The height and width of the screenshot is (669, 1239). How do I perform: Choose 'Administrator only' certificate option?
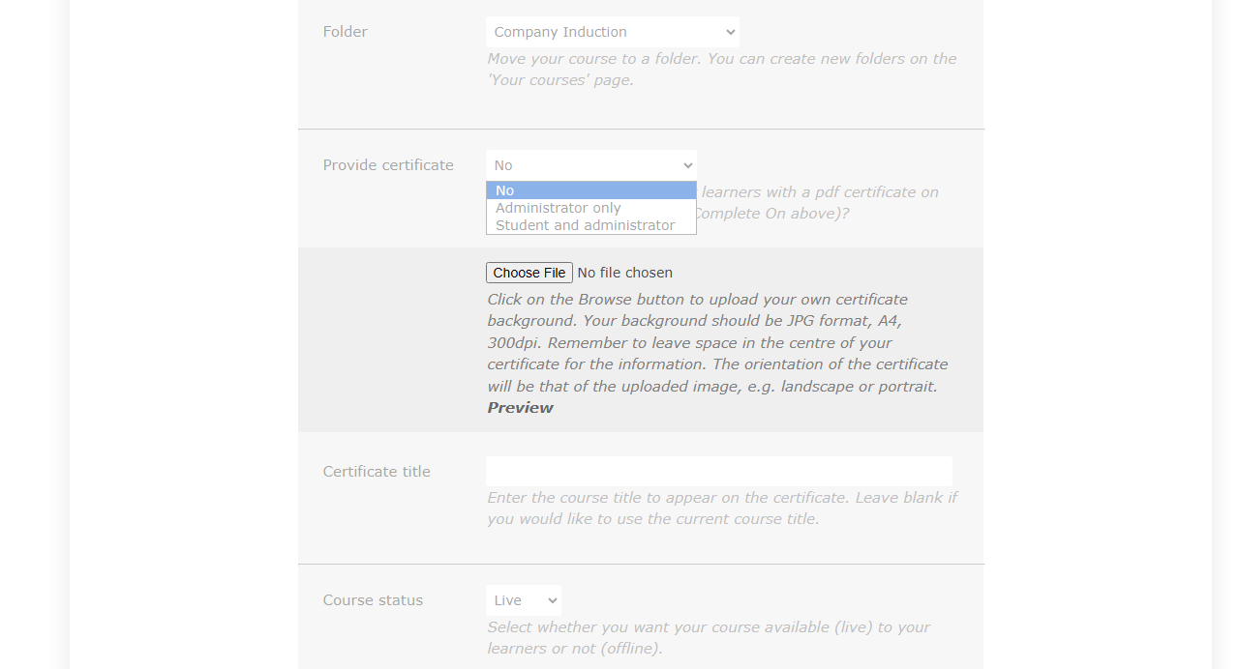591,208
